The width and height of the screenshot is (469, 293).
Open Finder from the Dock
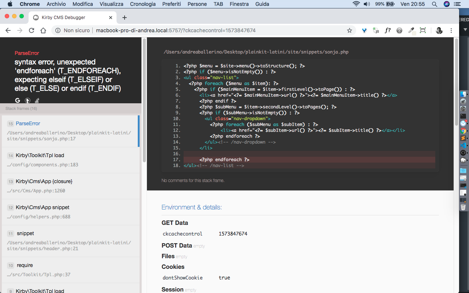click(x=463, y=94)
